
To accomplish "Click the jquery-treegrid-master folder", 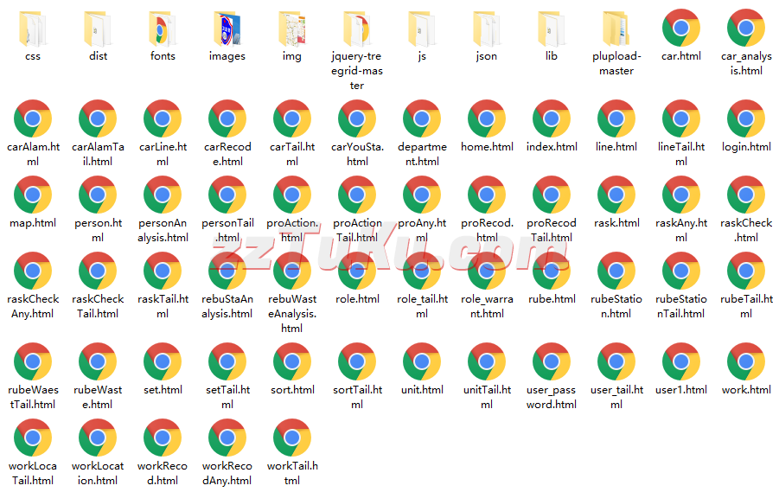I will 357,29.
